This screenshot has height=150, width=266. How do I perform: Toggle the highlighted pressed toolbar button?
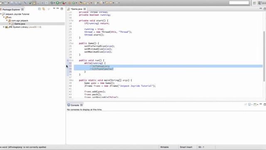tap(34, 3)
